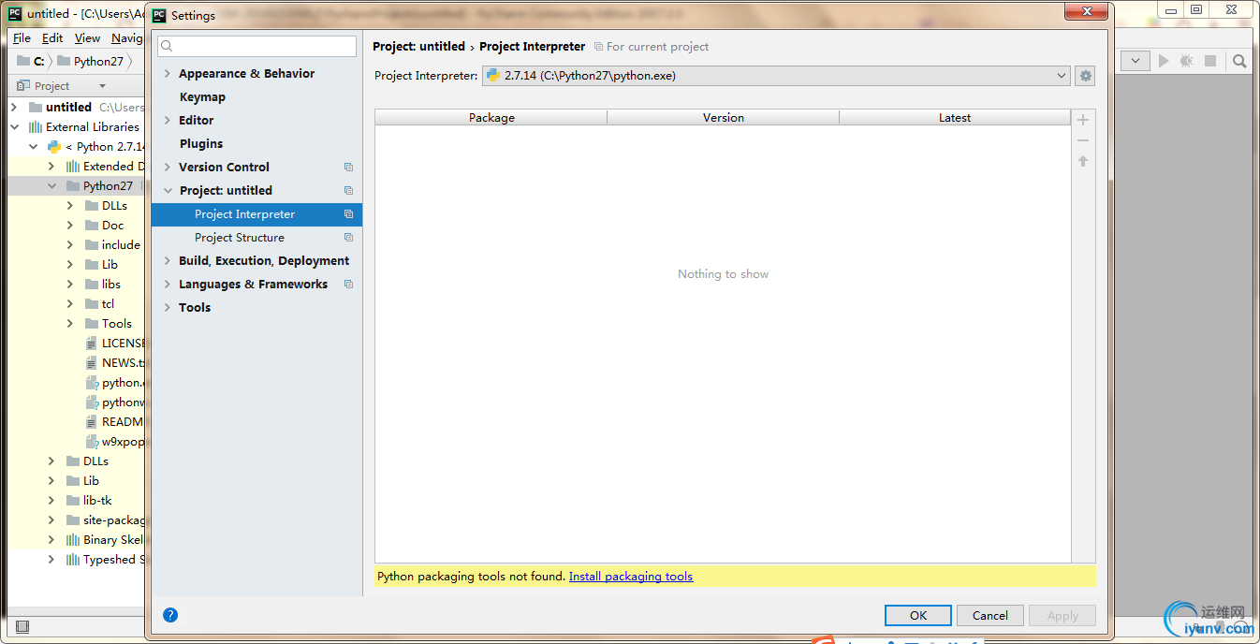The width and height of the screenshot is (1260, 644).
Task: Click the Run triangle icon in main toolbar
Action: point(1164,61)
